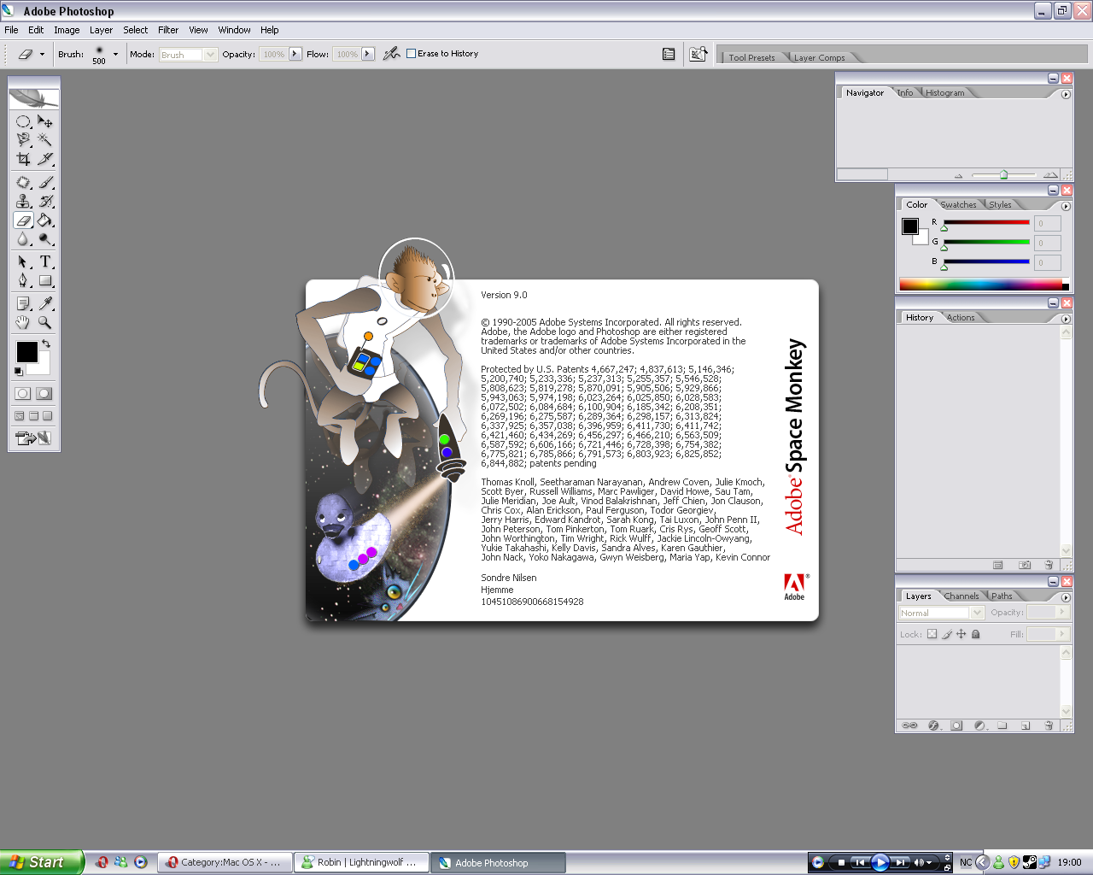
Task: Select the Elliptical Marquee tool
Action: tap(23, 121)
